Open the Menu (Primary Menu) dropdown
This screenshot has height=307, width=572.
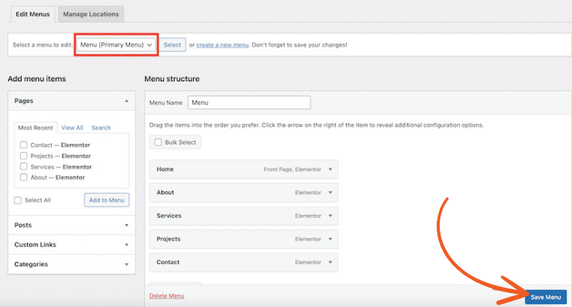click(x=116, y=45)
